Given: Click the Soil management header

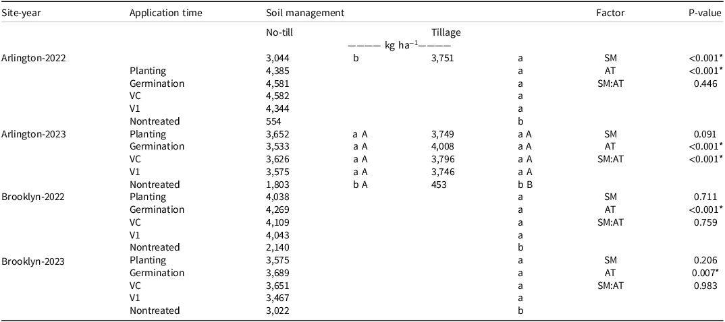Looking at the screenshot, I should (x=306, y=13).
